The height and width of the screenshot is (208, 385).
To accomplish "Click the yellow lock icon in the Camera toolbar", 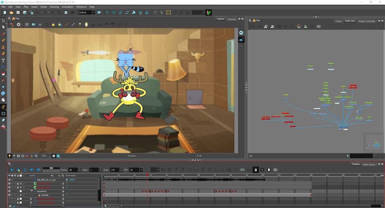I will coord(53,24).
